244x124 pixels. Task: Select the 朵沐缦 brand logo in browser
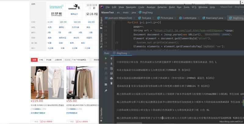coord(92,14)
